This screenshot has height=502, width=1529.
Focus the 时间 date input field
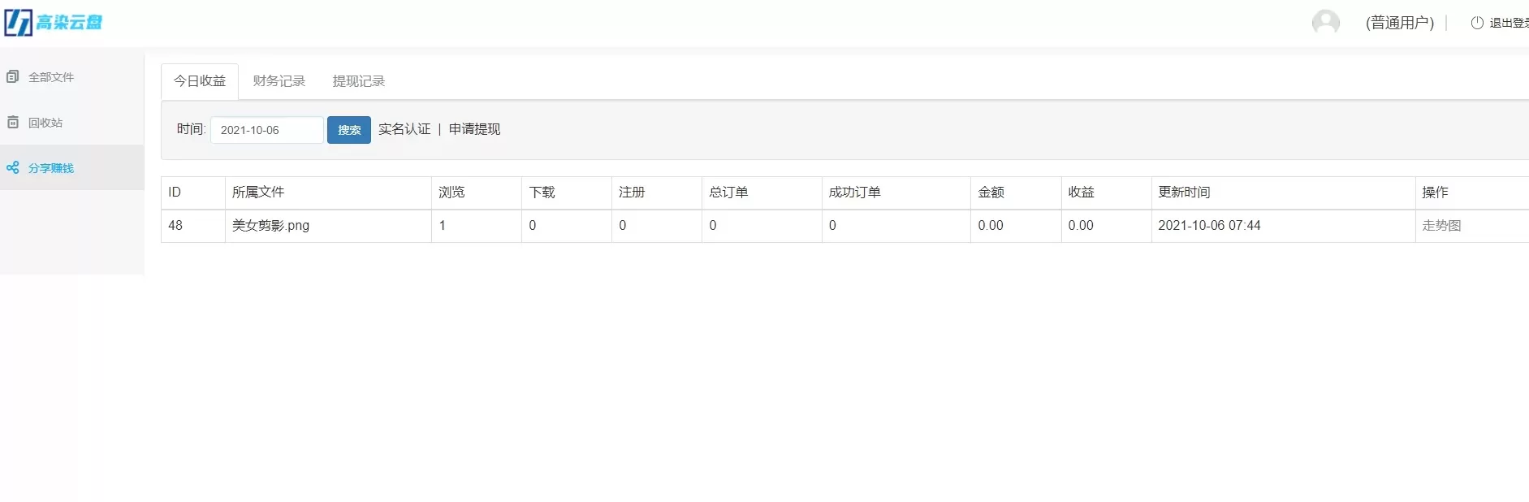266,130
